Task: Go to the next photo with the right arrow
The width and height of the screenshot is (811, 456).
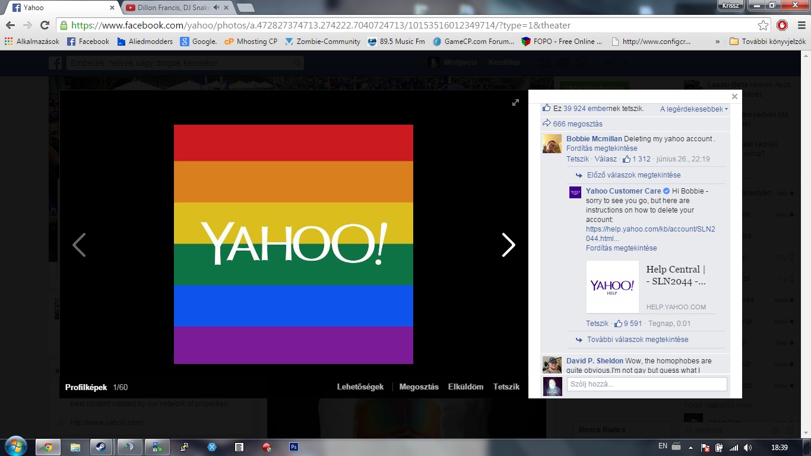Action: click(x=508, y=245)
